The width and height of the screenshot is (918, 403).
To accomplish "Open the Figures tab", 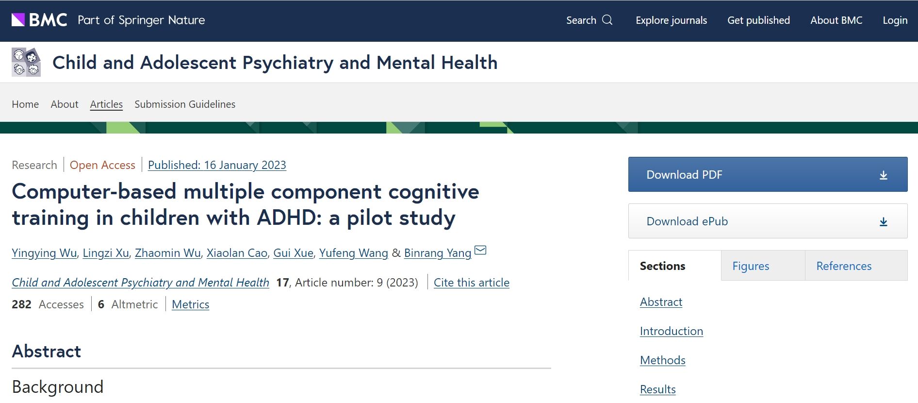I will click(x=751, y=266).
